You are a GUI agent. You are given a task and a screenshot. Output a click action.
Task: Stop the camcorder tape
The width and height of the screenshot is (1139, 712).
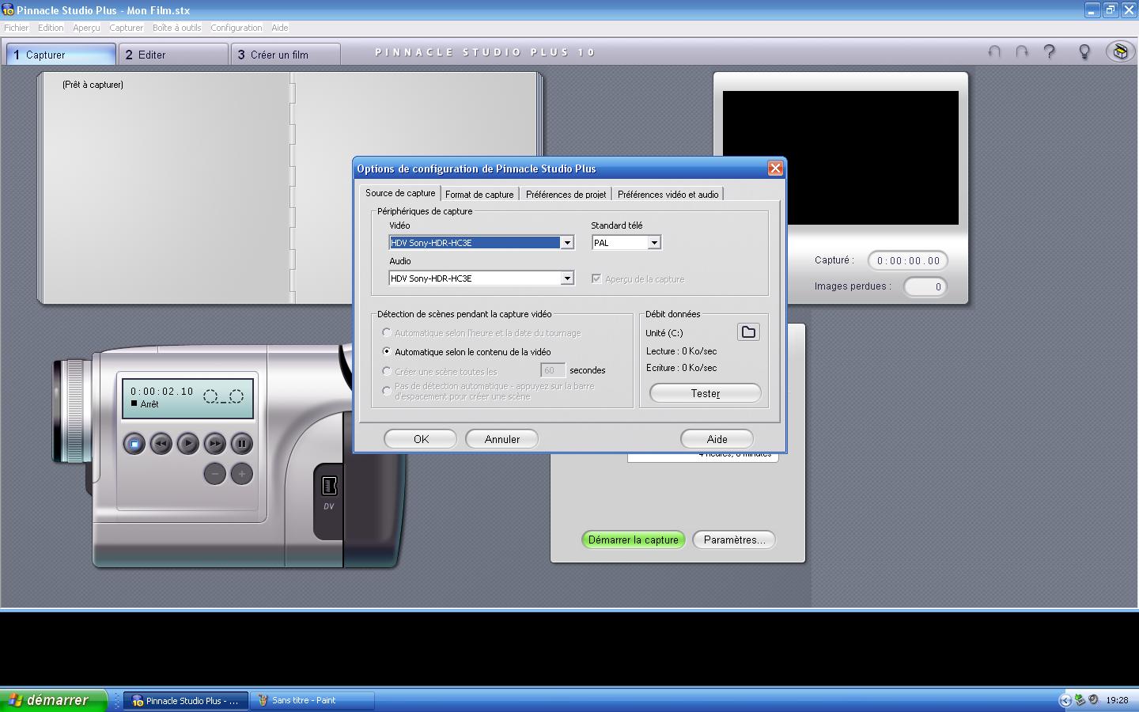[x=134, y=444]
